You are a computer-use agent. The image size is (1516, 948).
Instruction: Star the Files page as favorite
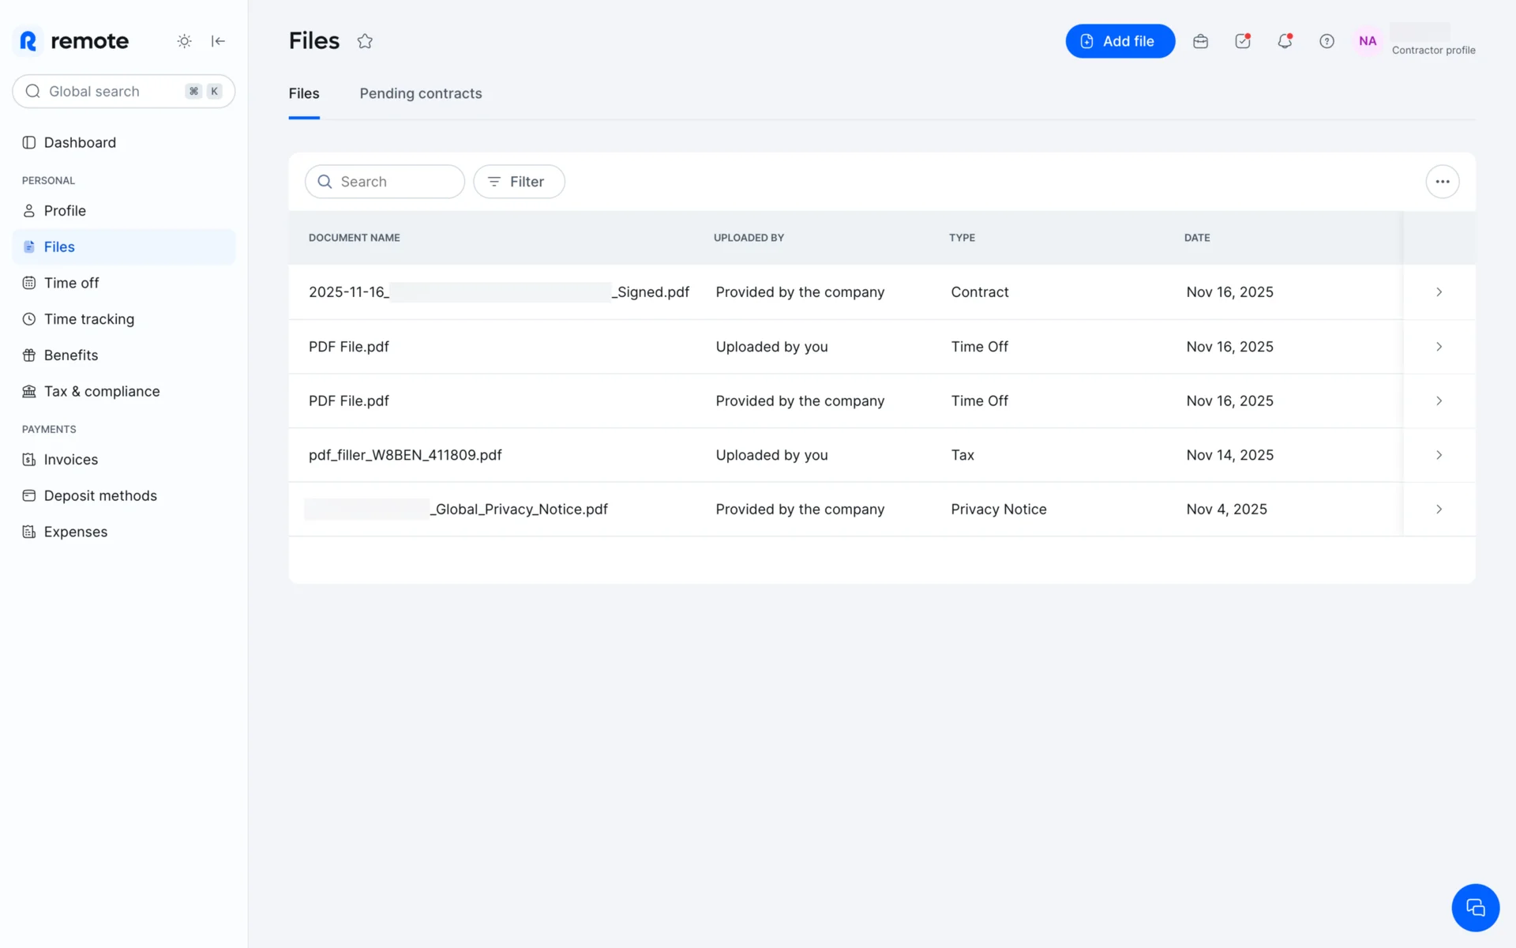pyautogui.click(x=365, y=41)
